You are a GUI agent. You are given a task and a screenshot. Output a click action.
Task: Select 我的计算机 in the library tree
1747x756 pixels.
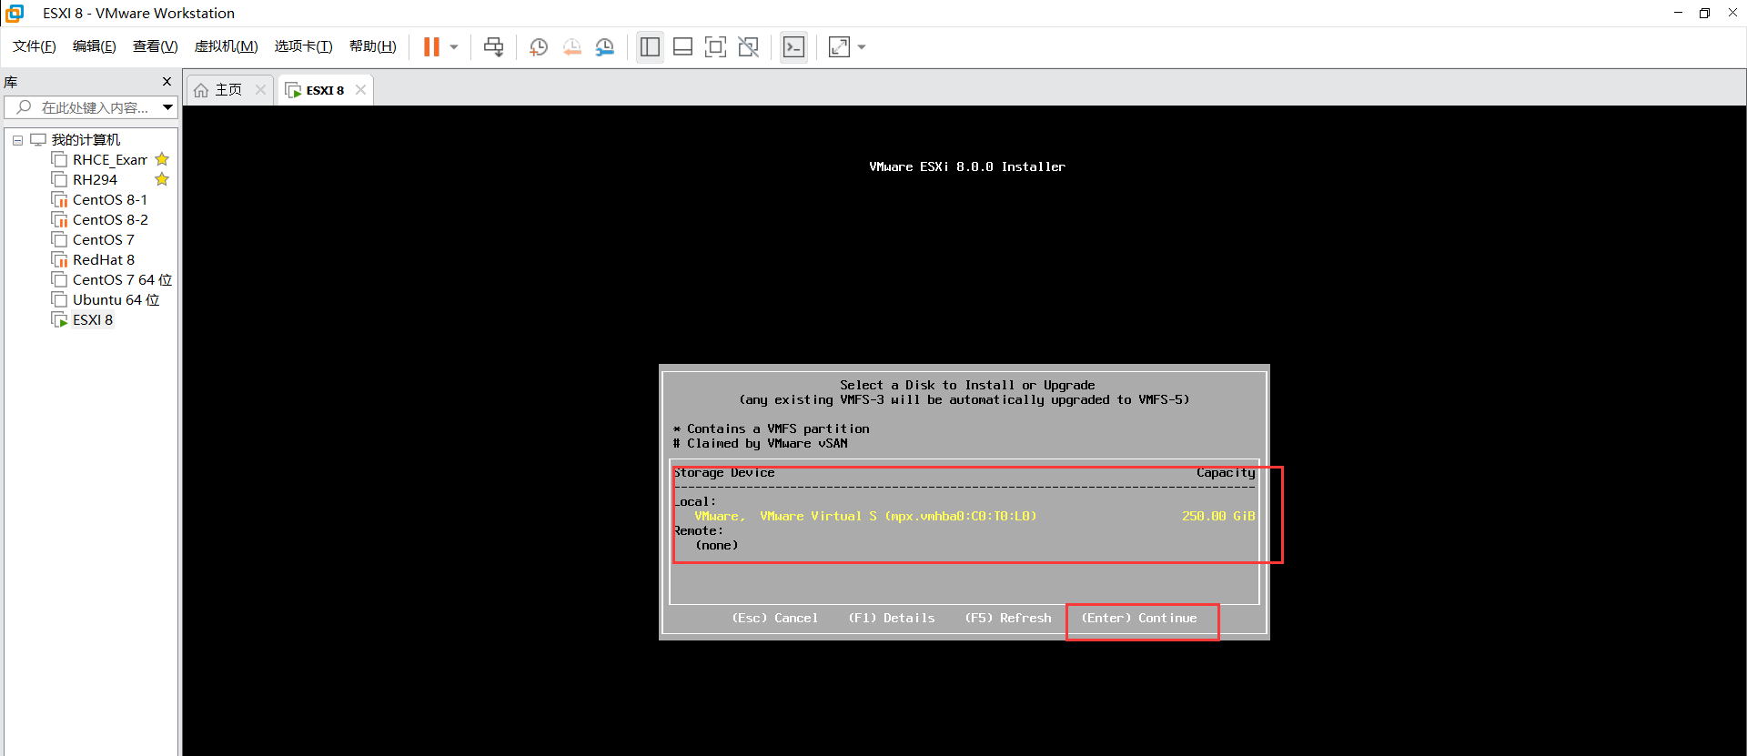86,140
